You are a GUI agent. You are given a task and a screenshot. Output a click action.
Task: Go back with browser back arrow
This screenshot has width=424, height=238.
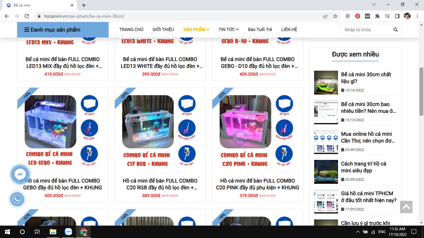pos(7,16)
